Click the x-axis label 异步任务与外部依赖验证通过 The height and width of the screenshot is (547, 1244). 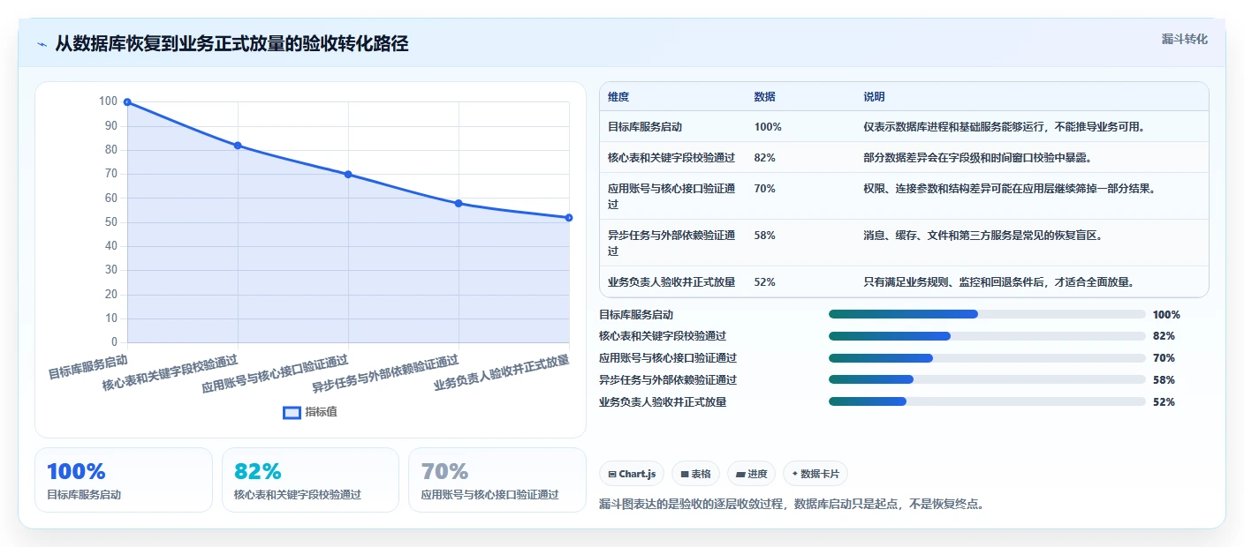point(385,373)
